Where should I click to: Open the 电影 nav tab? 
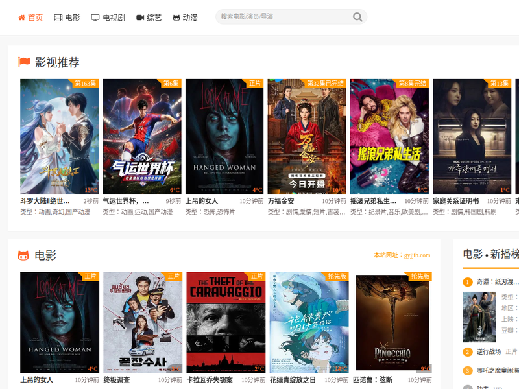tap(67, 18)
